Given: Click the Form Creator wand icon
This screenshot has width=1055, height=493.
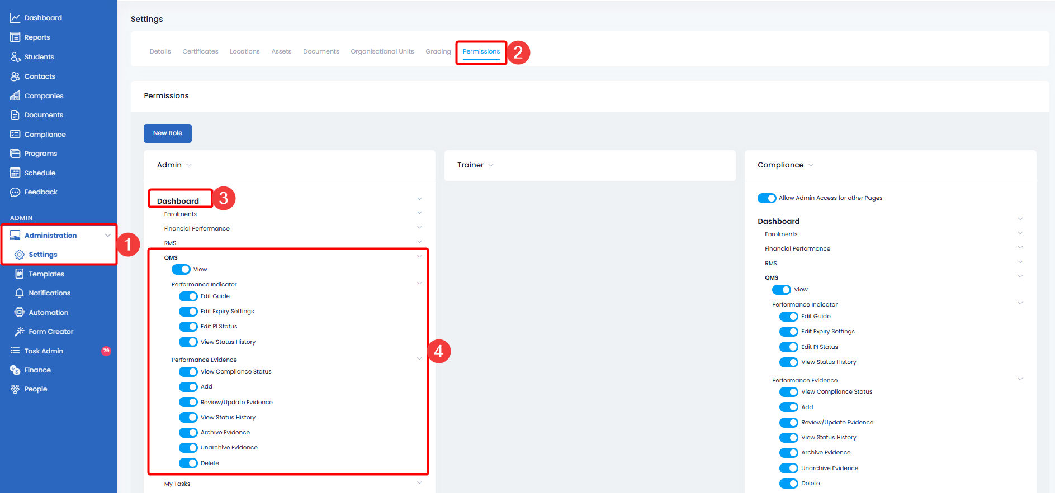Looking at the screenshot, I should pyautogui.click(x=20, y=332).
